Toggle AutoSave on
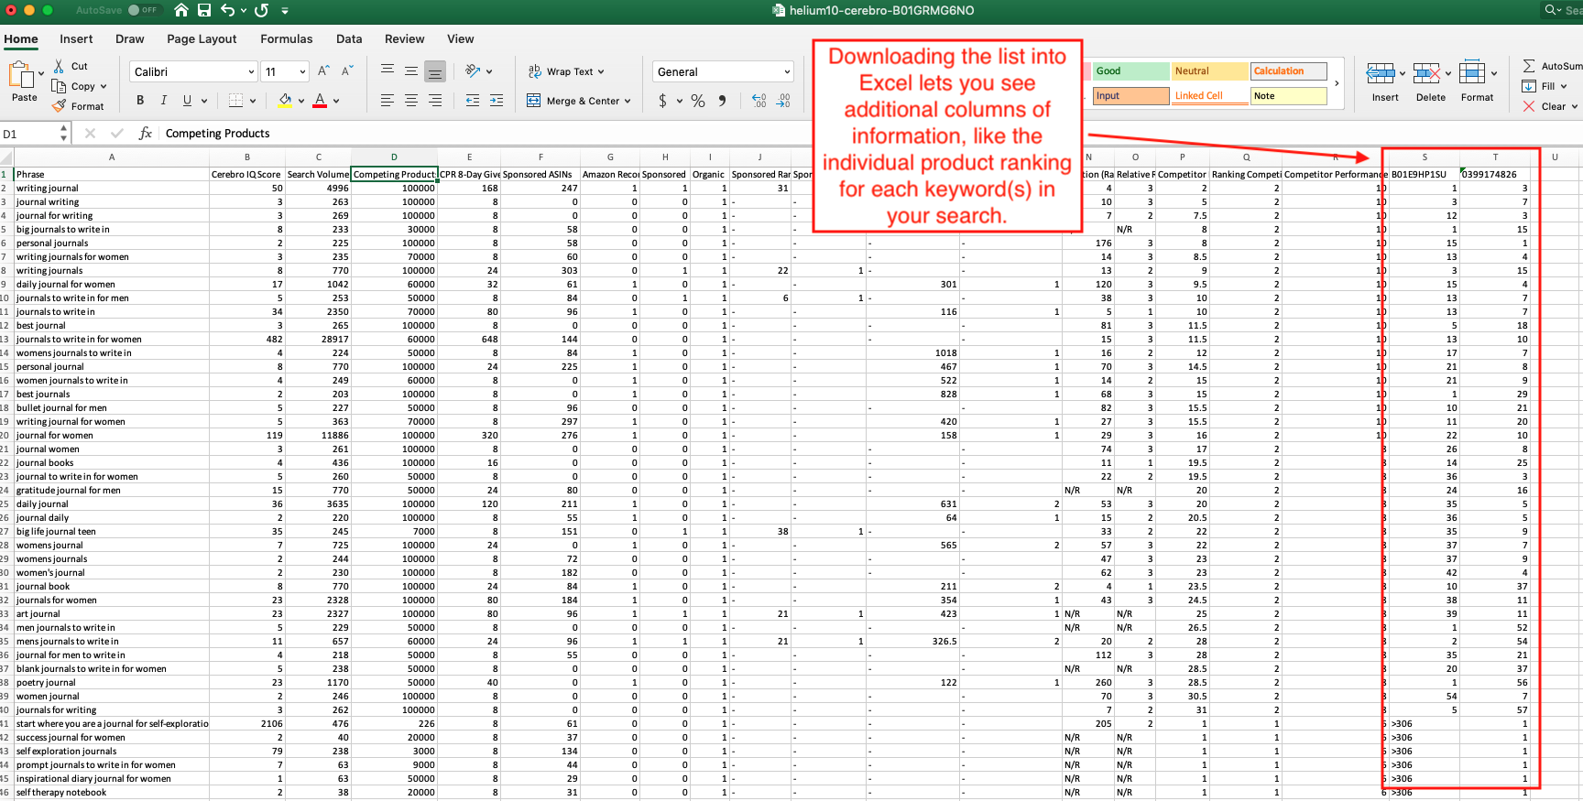The width and height of the screenshot is (1583, 801). point(144,10)
